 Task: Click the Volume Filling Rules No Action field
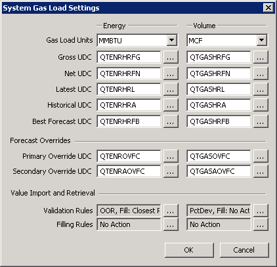point(219,224)
